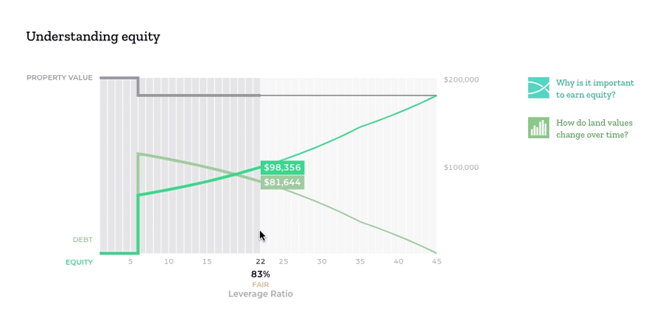Select year 10 on the chart axis
This screenshot has height=320, width=663.
click(169, 262)
